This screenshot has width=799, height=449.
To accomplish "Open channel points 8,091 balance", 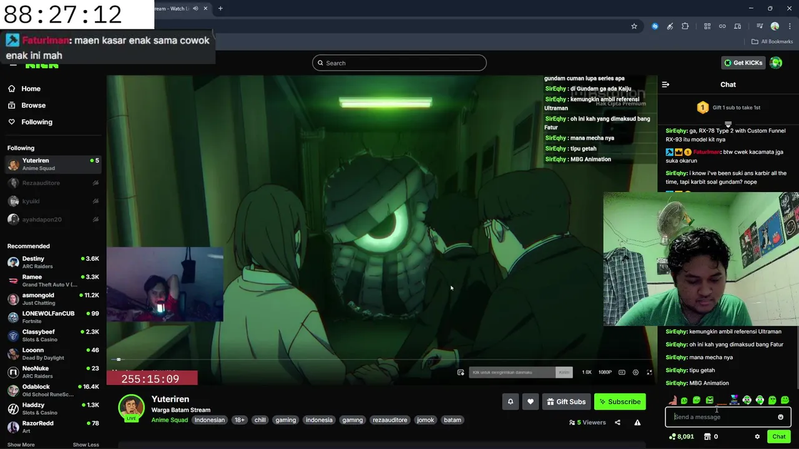I will point(681,437).
